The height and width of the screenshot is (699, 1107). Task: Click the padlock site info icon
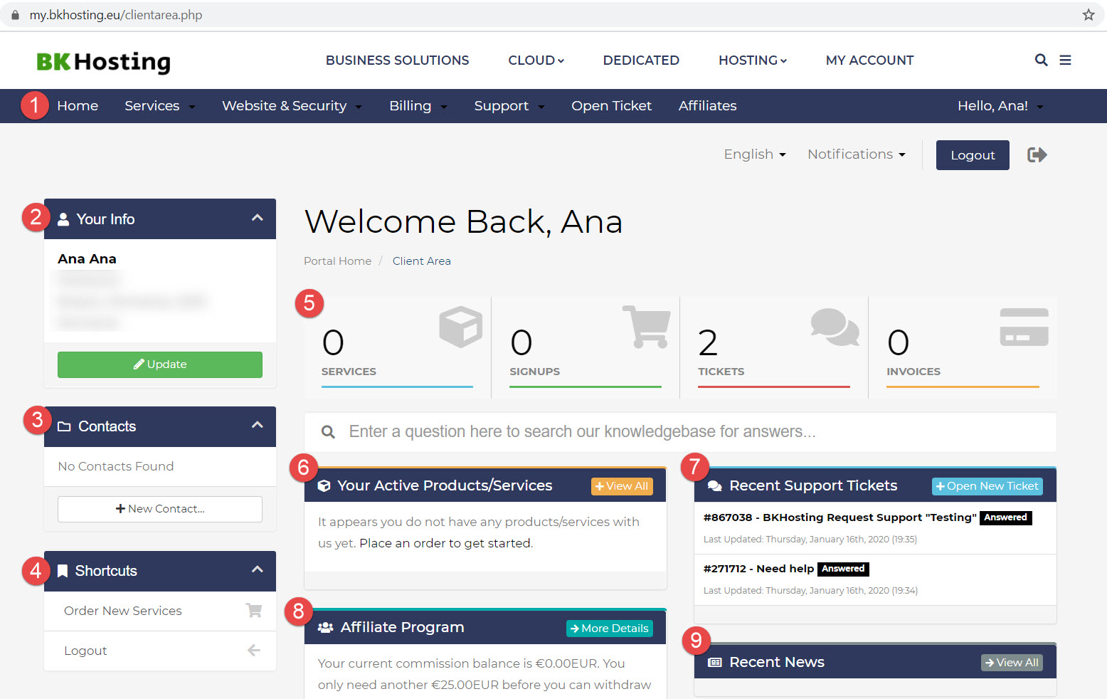[x=15, y=15]
